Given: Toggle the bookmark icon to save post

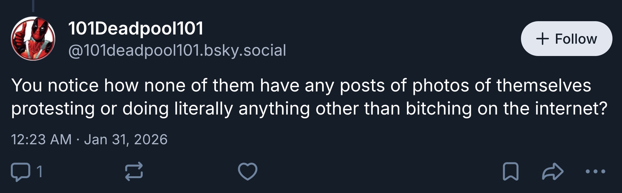Looking at the screenshot, I should (x=510, y=172).
